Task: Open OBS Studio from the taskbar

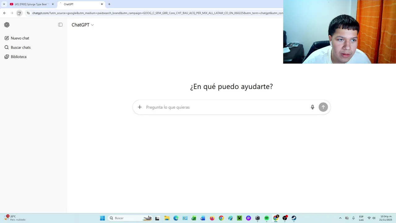Action: 285,218
